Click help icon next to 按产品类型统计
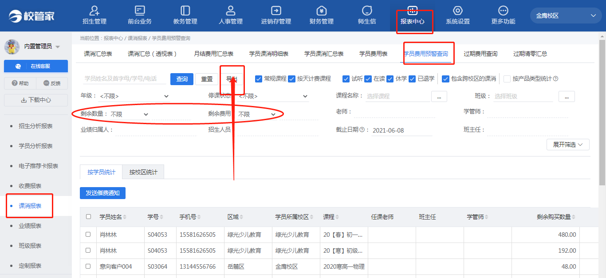The image size is (606, 278). coord(555,79)
